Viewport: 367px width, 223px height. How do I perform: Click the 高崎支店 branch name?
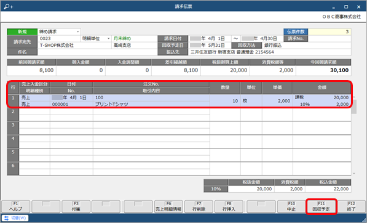click(x=122, y=45)
